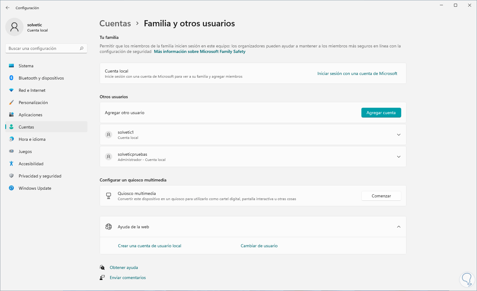Viewport: 477px width, 291px height.
Task: Click the Privacidad y seguridad shield icon
Action: (x=11, y=176)
